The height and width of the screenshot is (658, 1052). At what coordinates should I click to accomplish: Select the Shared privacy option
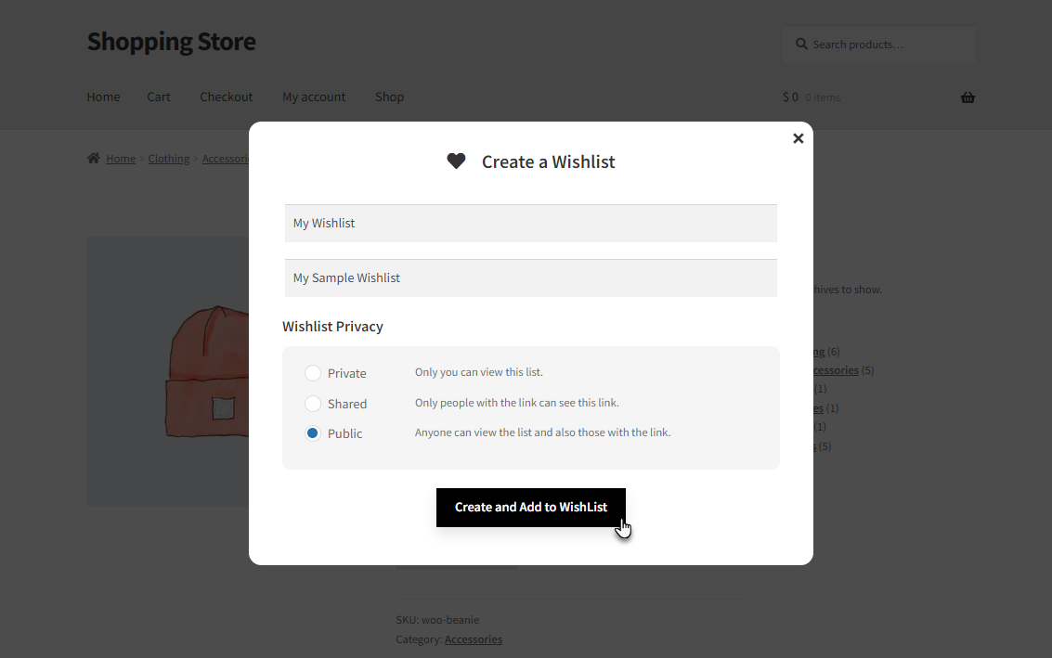[x=313, y=404]
